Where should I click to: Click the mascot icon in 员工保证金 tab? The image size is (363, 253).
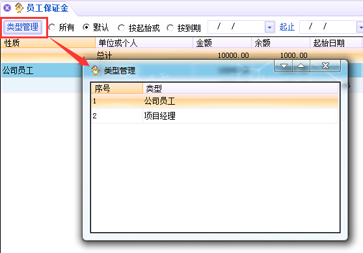click(20, 8)
